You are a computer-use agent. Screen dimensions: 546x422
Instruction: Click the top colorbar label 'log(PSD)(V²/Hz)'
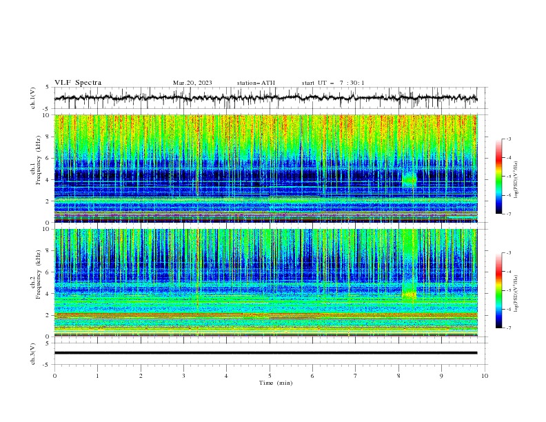coord(516,180)
